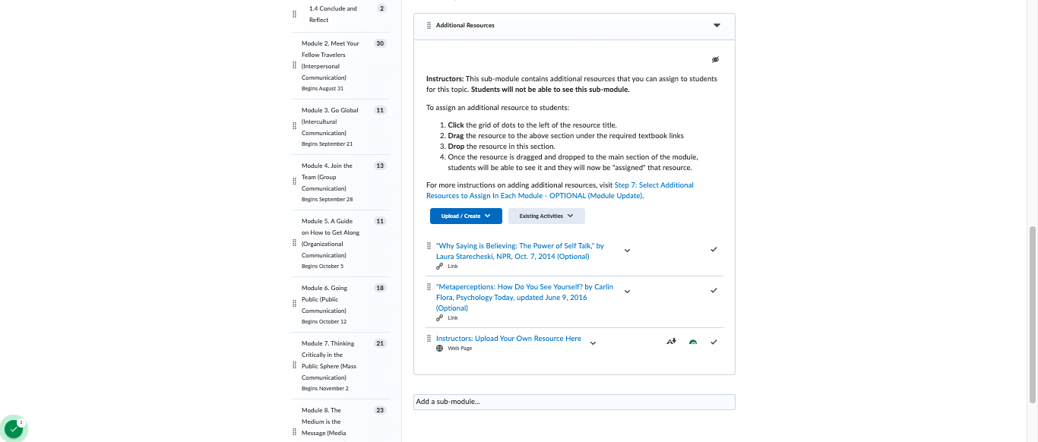Click the Add a sub-module input field

click(x=574, y=402)
